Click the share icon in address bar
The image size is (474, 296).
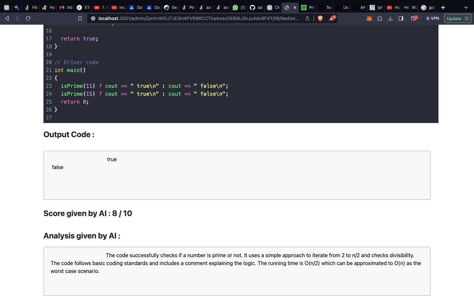pyautogui.click(x=307, y=18)
